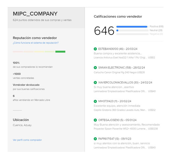Click the green reputation level segment
171x159 pixels.
click(x=60, y=52)
